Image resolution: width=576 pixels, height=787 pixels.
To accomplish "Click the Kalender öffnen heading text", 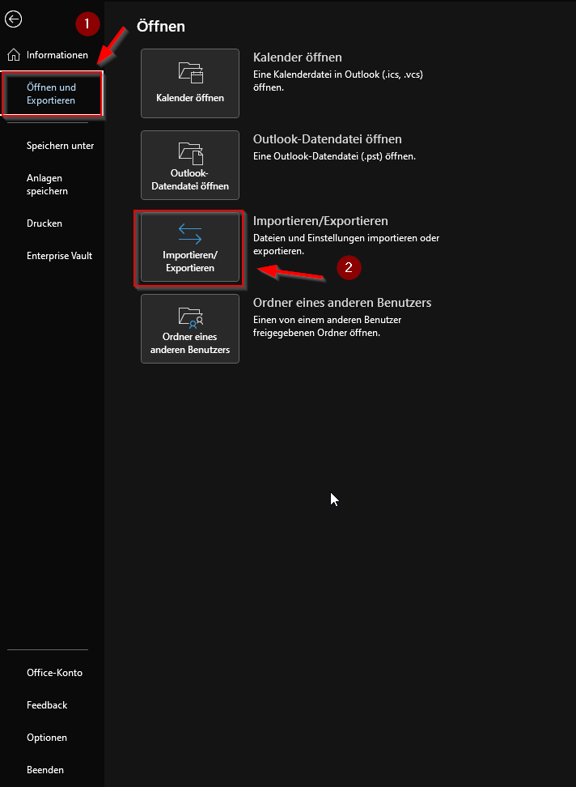I will [297, 57].
